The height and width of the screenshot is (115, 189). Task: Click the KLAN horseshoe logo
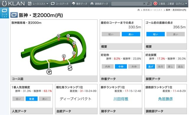click(x=4, y=4)
